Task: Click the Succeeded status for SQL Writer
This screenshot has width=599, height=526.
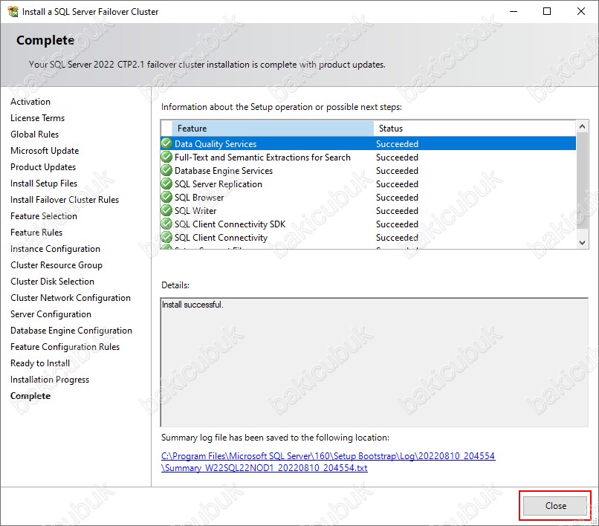Action: [x=397, y=210]
